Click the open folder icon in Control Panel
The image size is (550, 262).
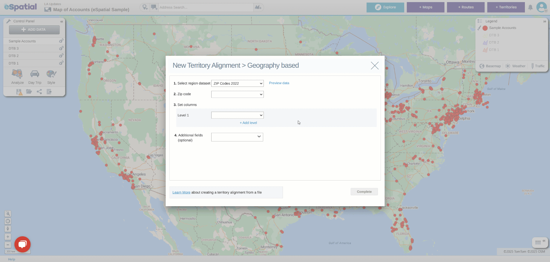pyautogui.click(x=29, y=92)
